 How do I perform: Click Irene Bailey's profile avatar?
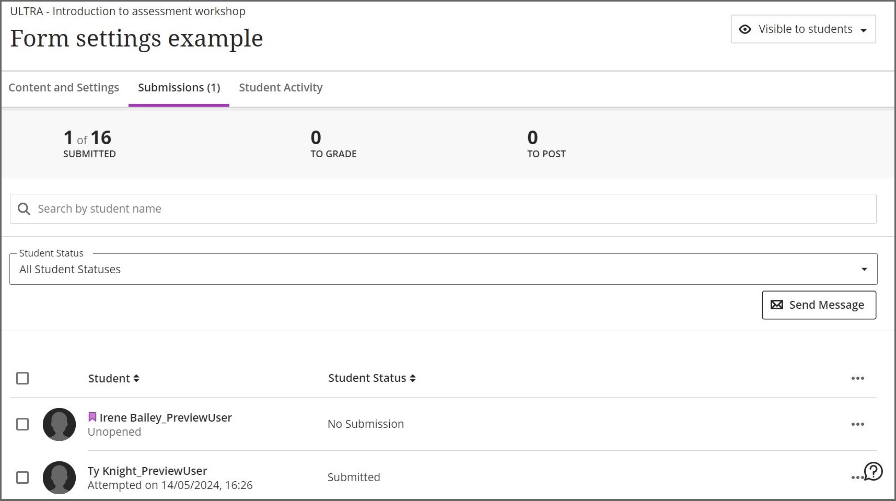[59, 425]
